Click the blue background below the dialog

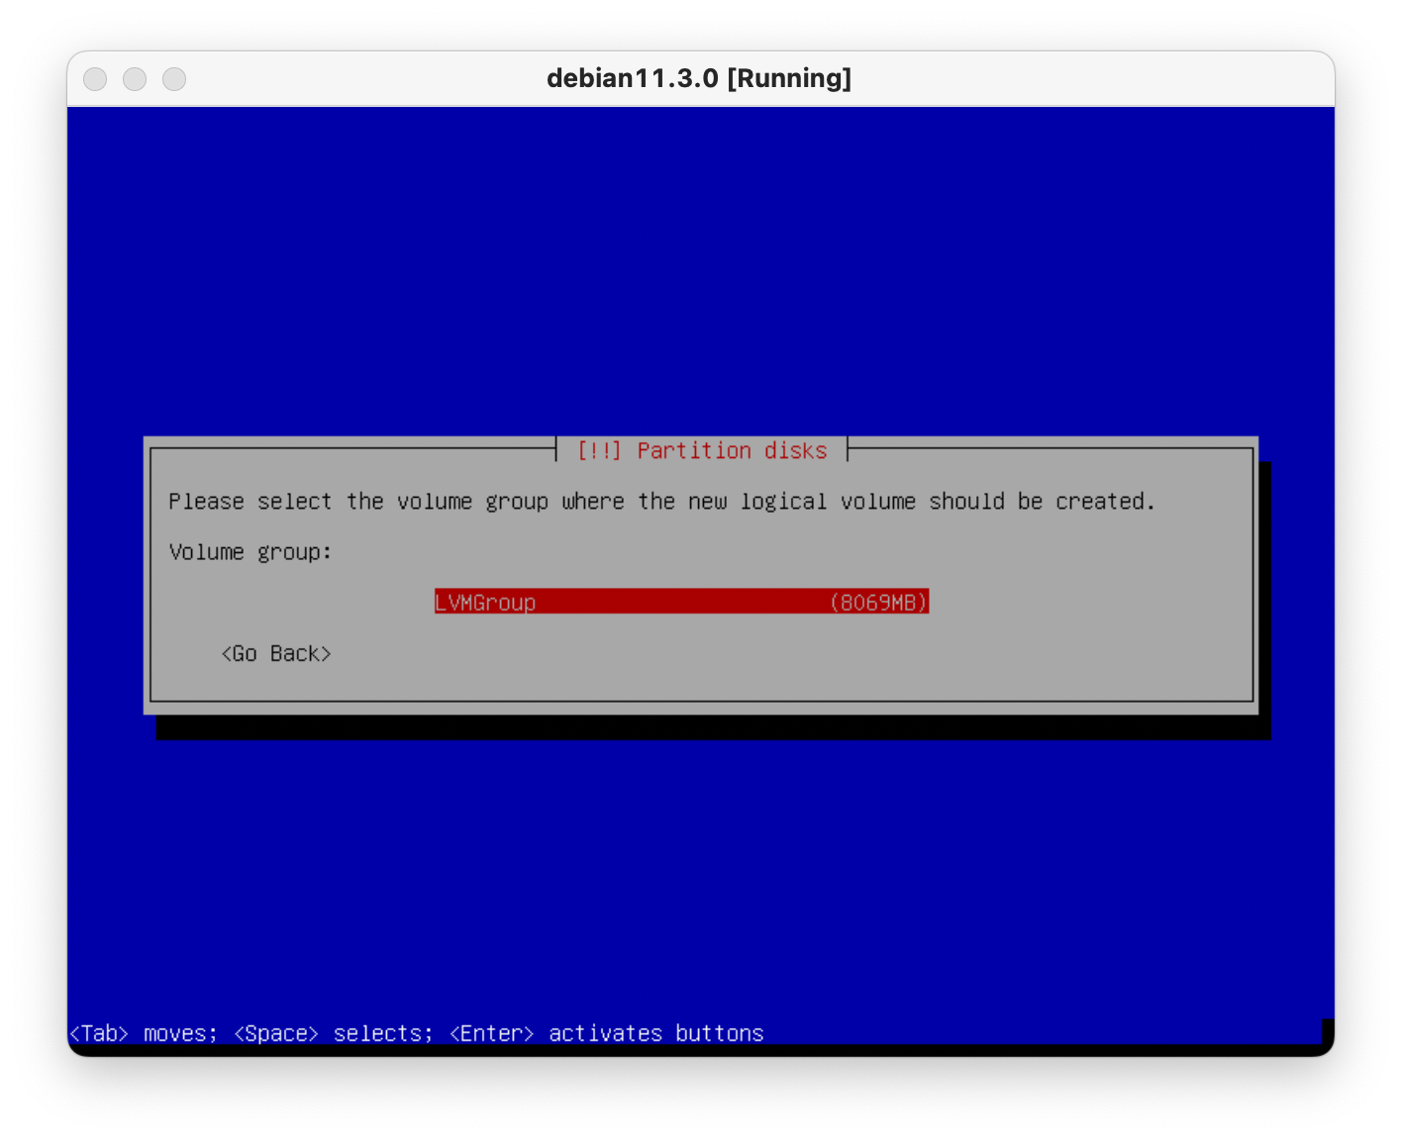(x=699, y=871)
